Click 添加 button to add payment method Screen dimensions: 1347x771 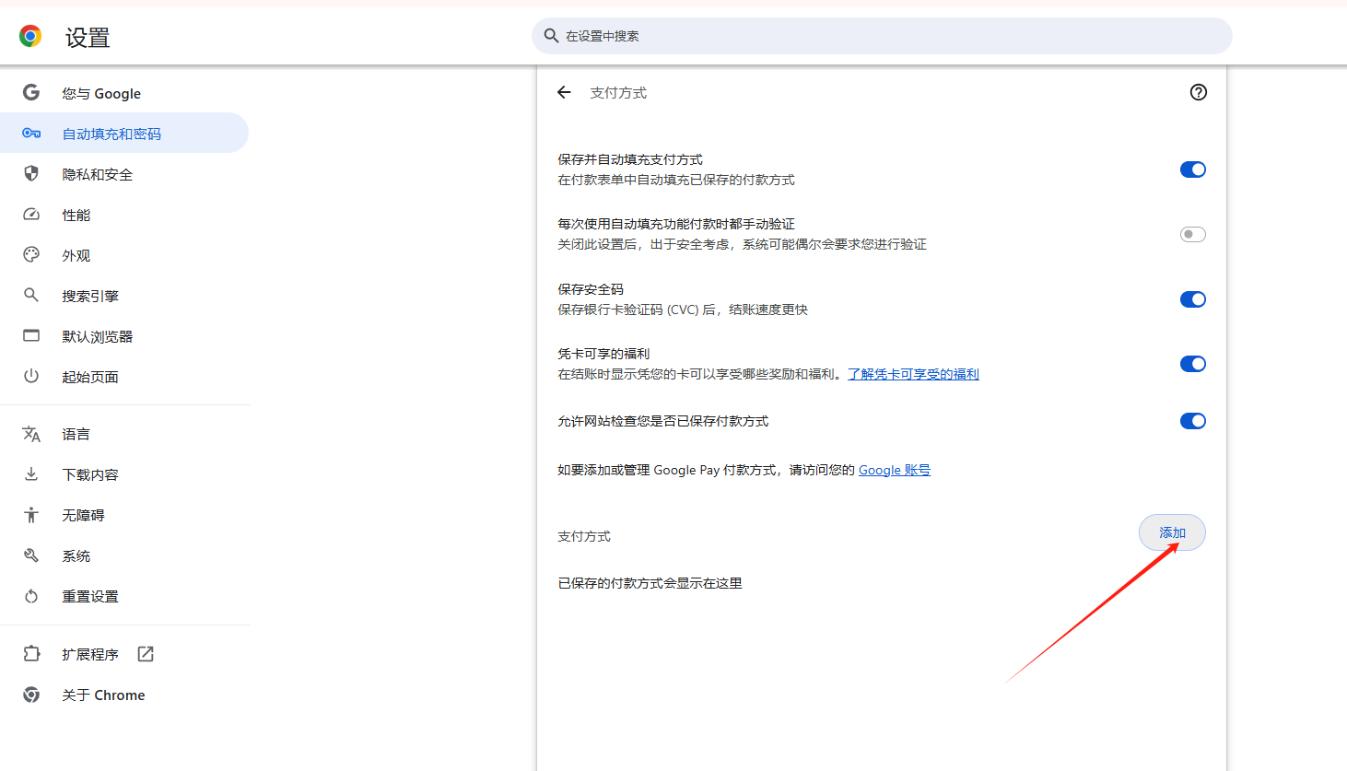coord(1172,532)
